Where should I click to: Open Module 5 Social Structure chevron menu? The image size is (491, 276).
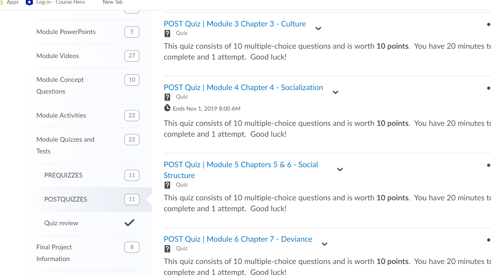click(x=340, y=170)
